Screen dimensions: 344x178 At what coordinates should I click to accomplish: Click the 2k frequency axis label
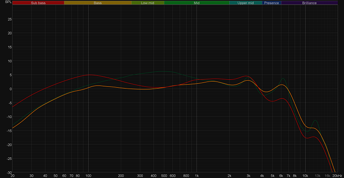coord(229,176)
